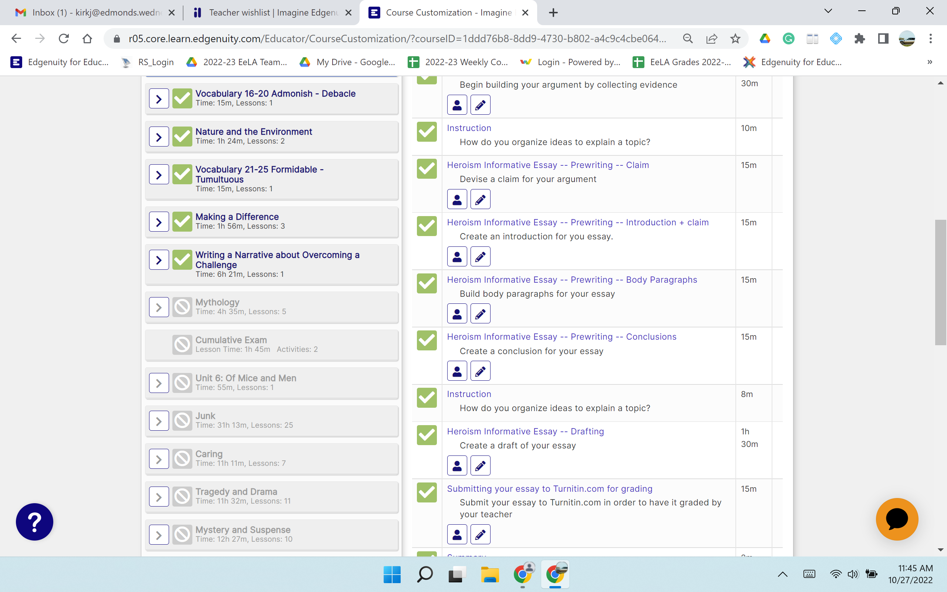Expand the Tragedy and Drama unit
This screenshot has width=947, height=592.
point(159,497)
